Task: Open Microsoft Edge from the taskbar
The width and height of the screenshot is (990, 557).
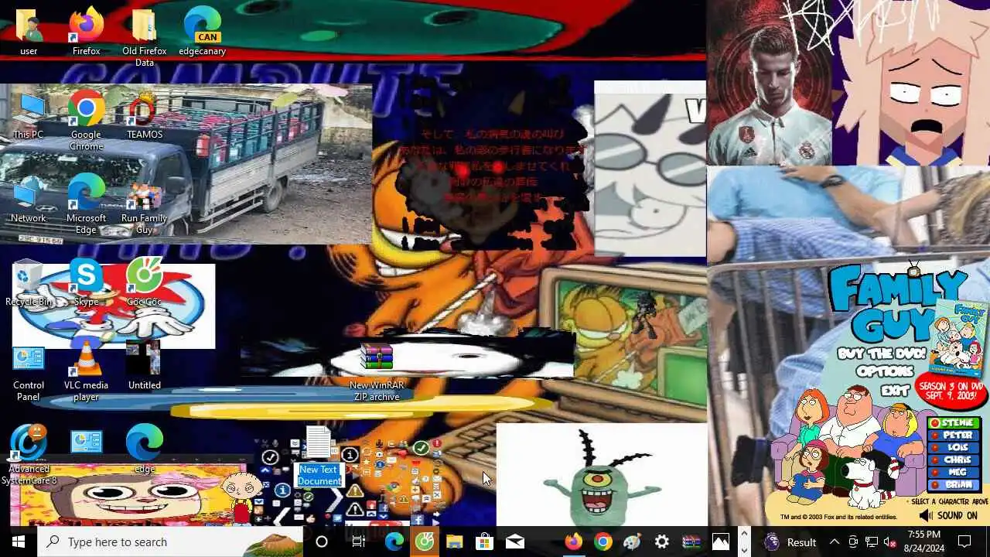Action: 394,542
